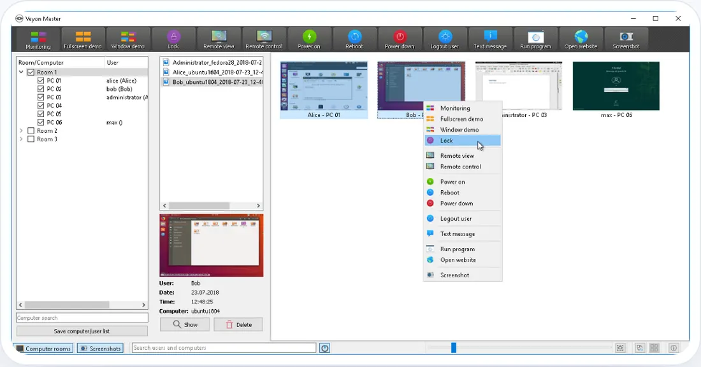Viewport: 701px width, 367px height.
Task: Click the green Power on toolbar icon
Action: 309,39
